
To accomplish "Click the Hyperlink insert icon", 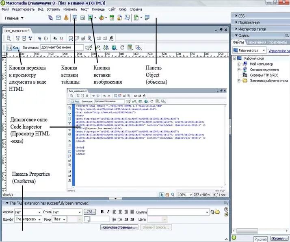I will [x=50, y=18].
